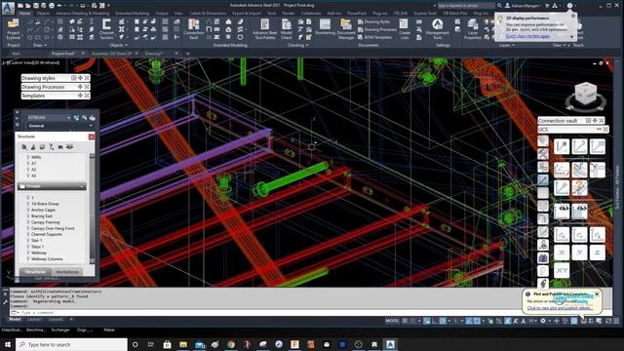This screenshot has width=624, height=351.
Task: Switch to the Home ribbon tab
Action: click(x=24, y=14)
